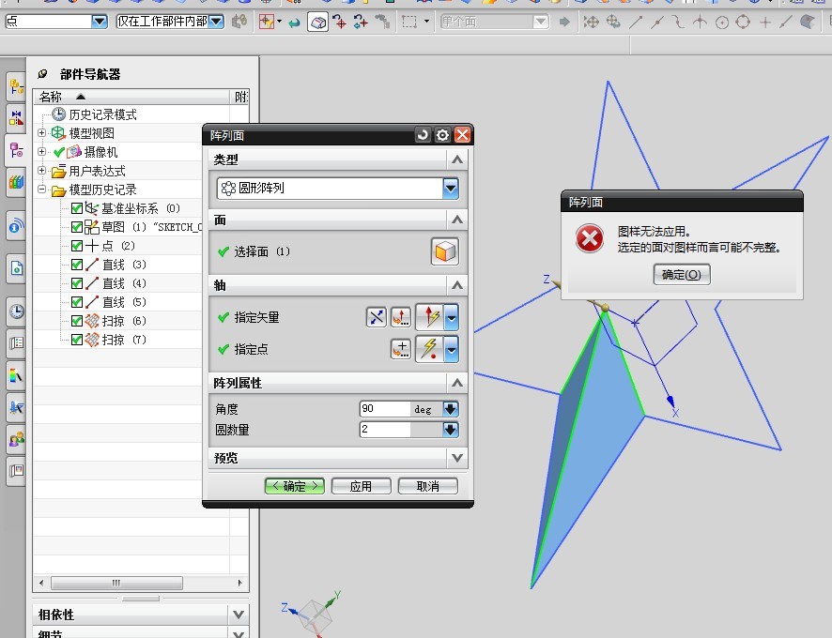
Task: Expand the 用户表达式 tree node
Action: click(x=42, y=170)
